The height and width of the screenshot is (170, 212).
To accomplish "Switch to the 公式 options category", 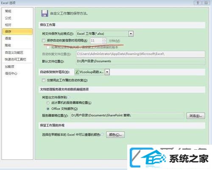I will pyautogui.click(x=8, y=18).
